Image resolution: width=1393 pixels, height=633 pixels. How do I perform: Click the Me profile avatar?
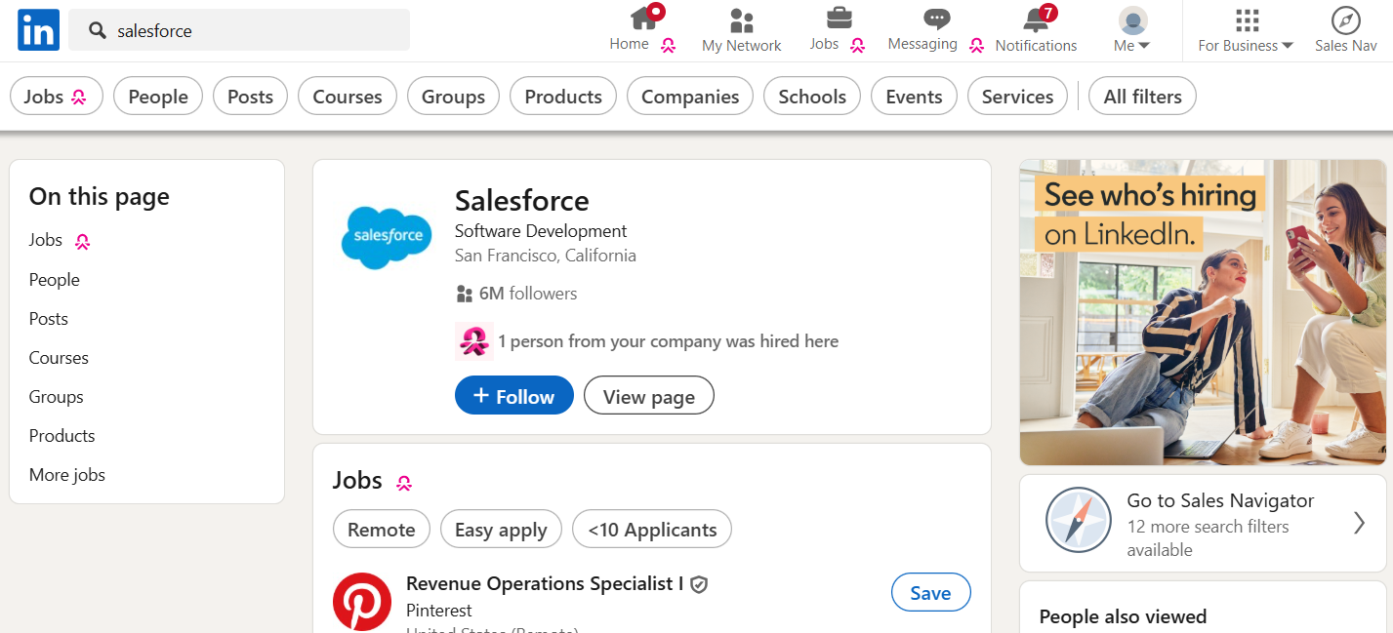tap(1132, 20)
